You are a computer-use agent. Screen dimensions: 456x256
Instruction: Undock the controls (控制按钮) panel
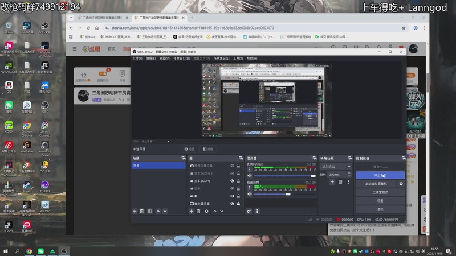point(404,158)
